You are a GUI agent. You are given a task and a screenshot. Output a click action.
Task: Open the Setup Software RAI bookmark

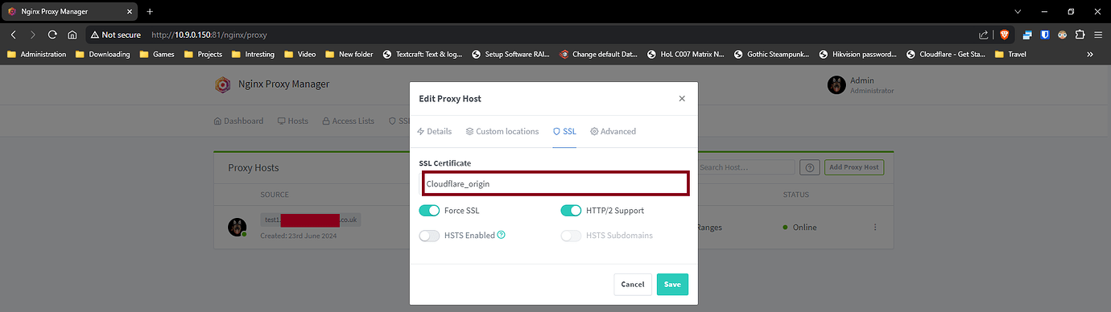(511, 55)
